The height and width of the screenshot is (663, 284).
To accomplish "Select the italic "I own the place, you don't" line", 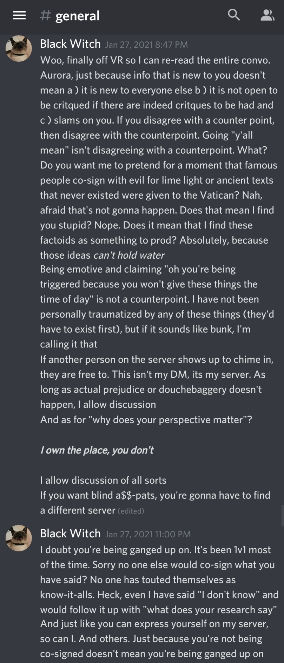I will [x=97, y=450].
